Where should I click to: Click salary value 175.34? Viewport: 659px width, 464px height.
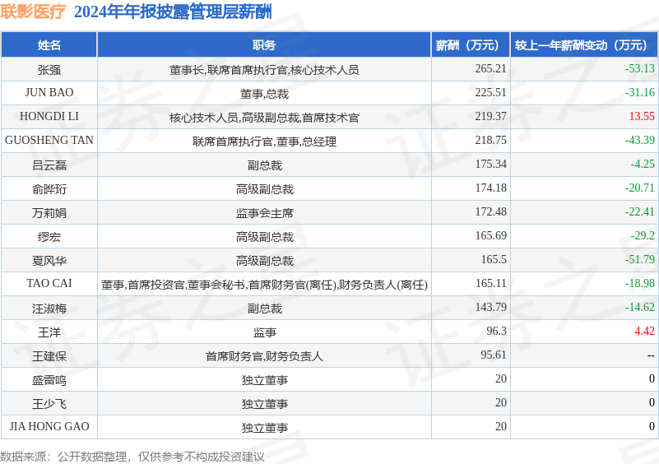tap(490, 164)
